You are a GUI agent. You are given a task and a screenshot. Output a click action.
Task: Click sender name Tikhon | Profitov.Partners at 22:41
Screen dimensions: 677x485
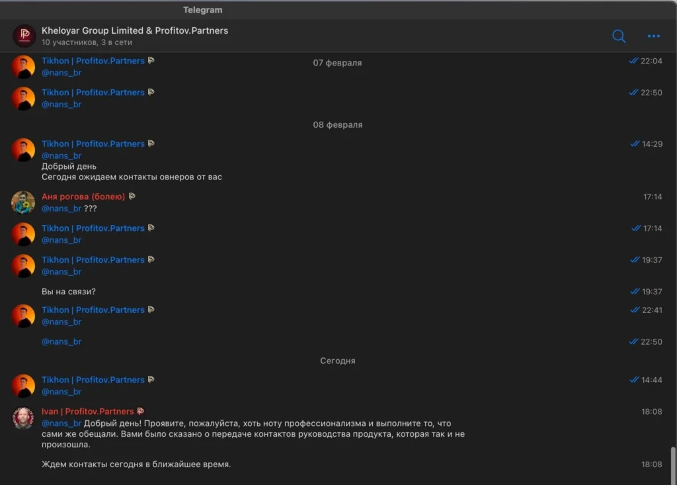[x=93, y=310]
